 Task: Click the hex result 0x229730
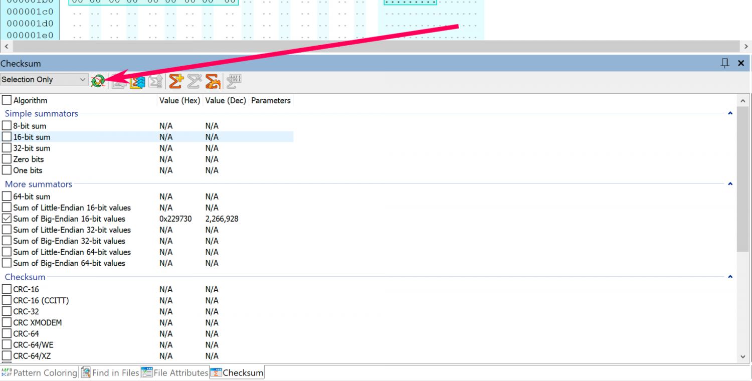175,219
